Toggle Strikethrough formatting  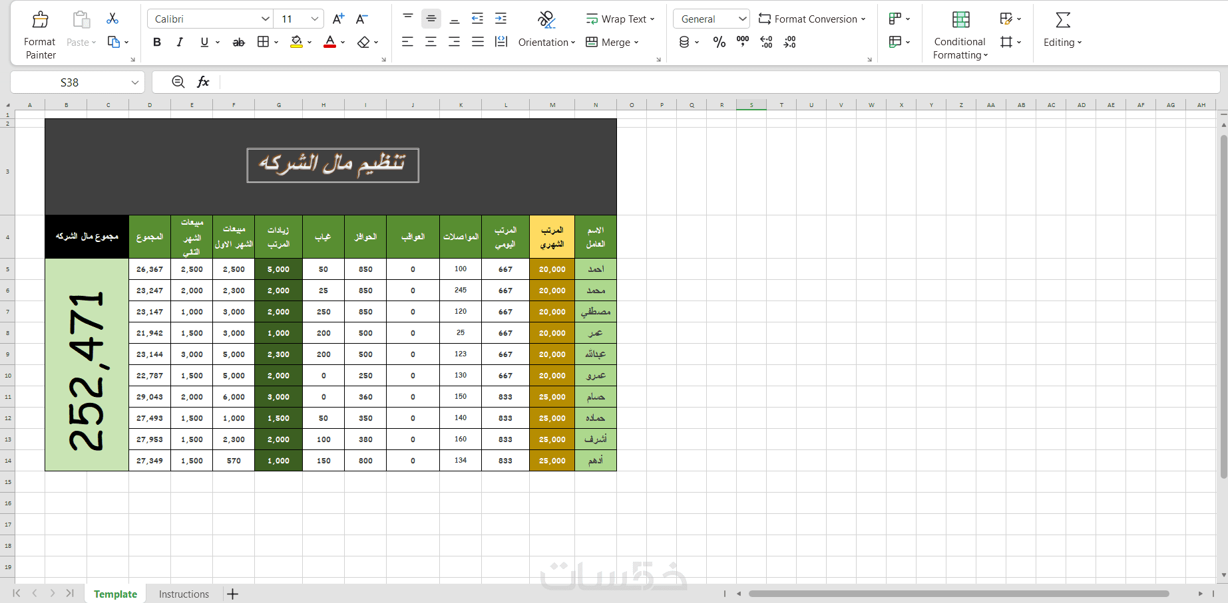coord(238,42)
